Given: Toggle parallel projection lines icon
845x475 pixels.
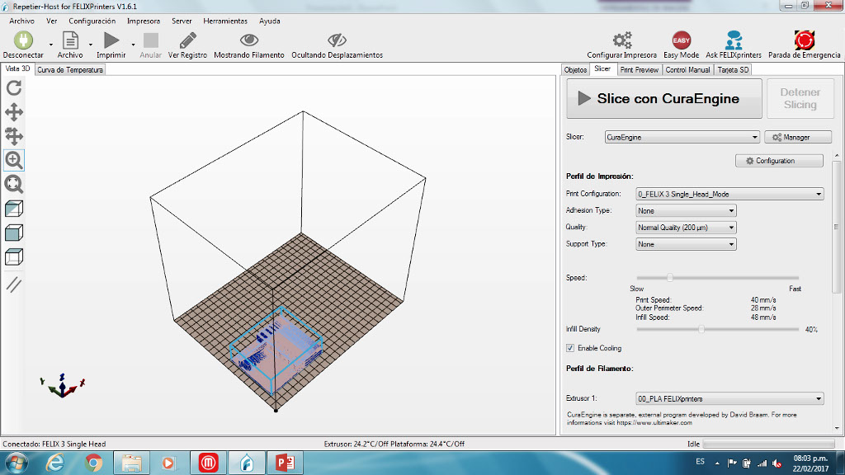Looking at the screenshot, I should pos(14,284).
